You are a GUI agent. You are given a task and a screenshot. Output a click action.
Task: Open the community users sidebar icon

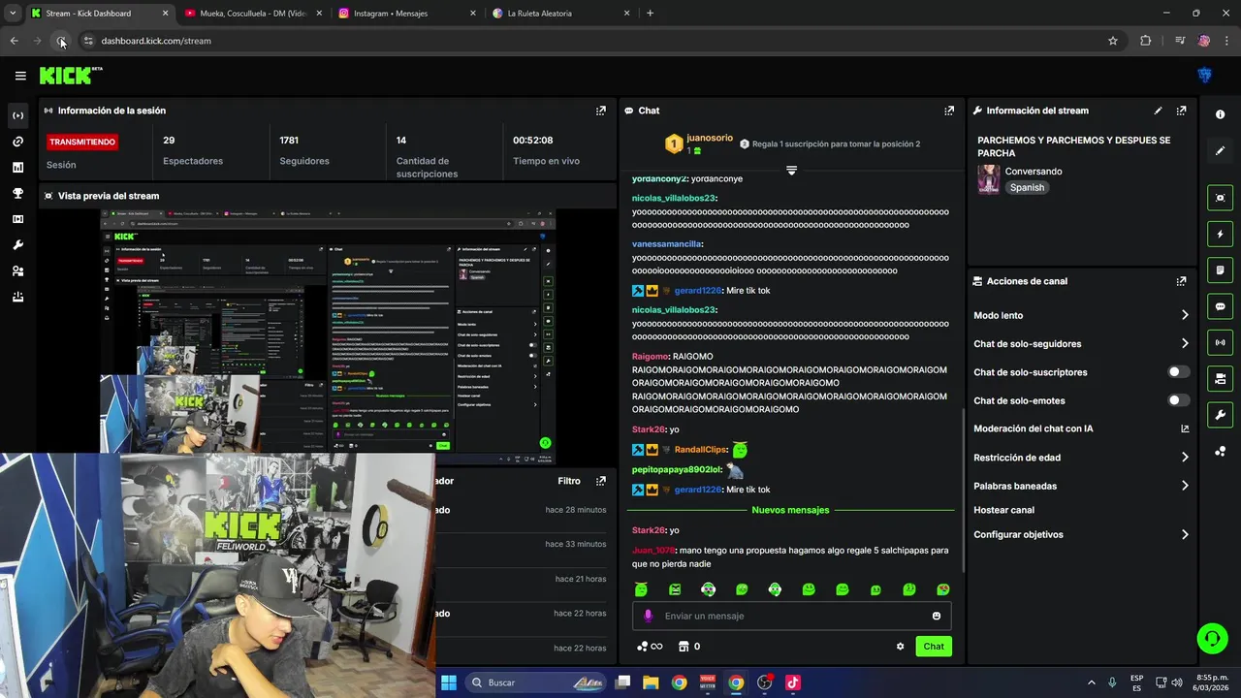(17, 271)
